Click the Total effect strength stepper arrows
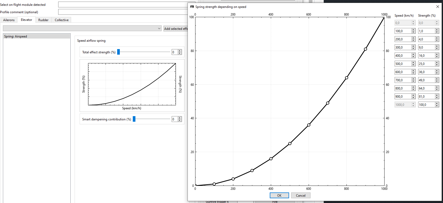This screenshot has height=203, width=443. (x=180, y=52)
